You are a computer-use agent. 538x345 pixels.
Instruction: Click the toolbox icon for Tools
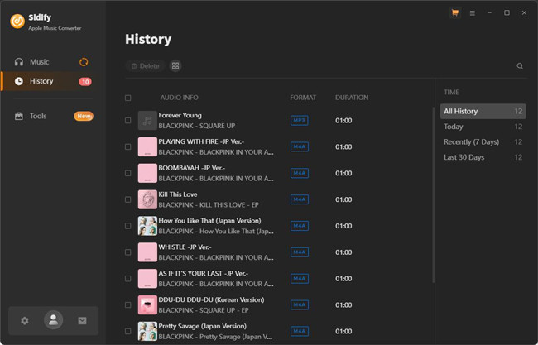[x=19, y=117]
